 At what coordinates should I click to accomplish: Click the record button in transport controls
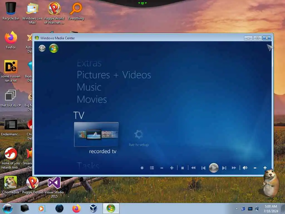coord(142,168)
